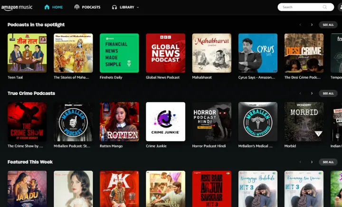342x207 pixels.
Task: See all True Crime Podcasts
Action: tap(328, 93)
